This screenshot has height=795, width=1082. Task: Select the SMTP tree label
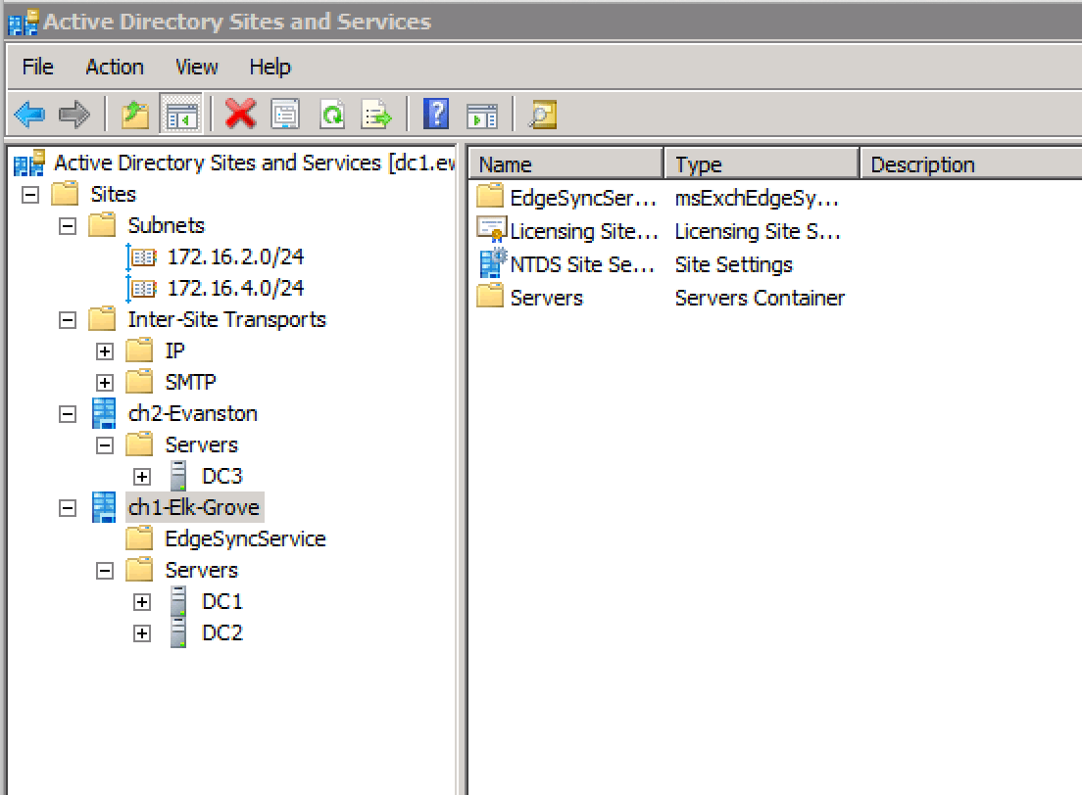pyautogui.click(x=190, y=382)
